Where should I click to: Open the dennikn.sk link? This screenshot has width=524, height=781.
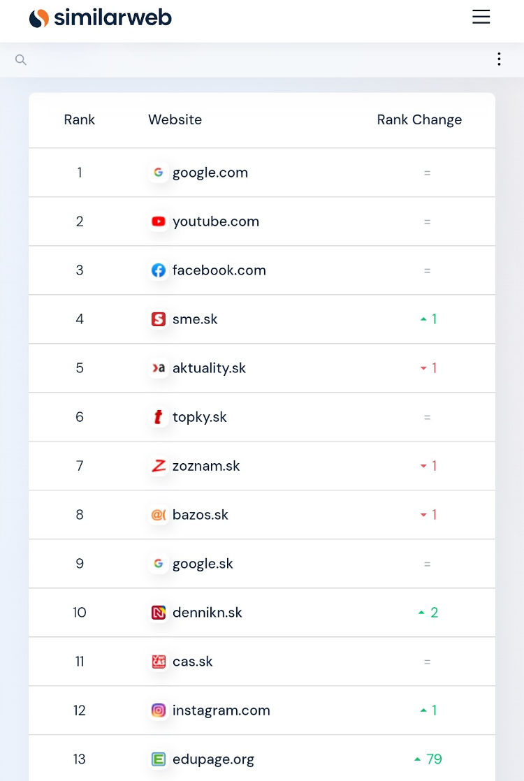pyautogui.click(x=208, y=612)
